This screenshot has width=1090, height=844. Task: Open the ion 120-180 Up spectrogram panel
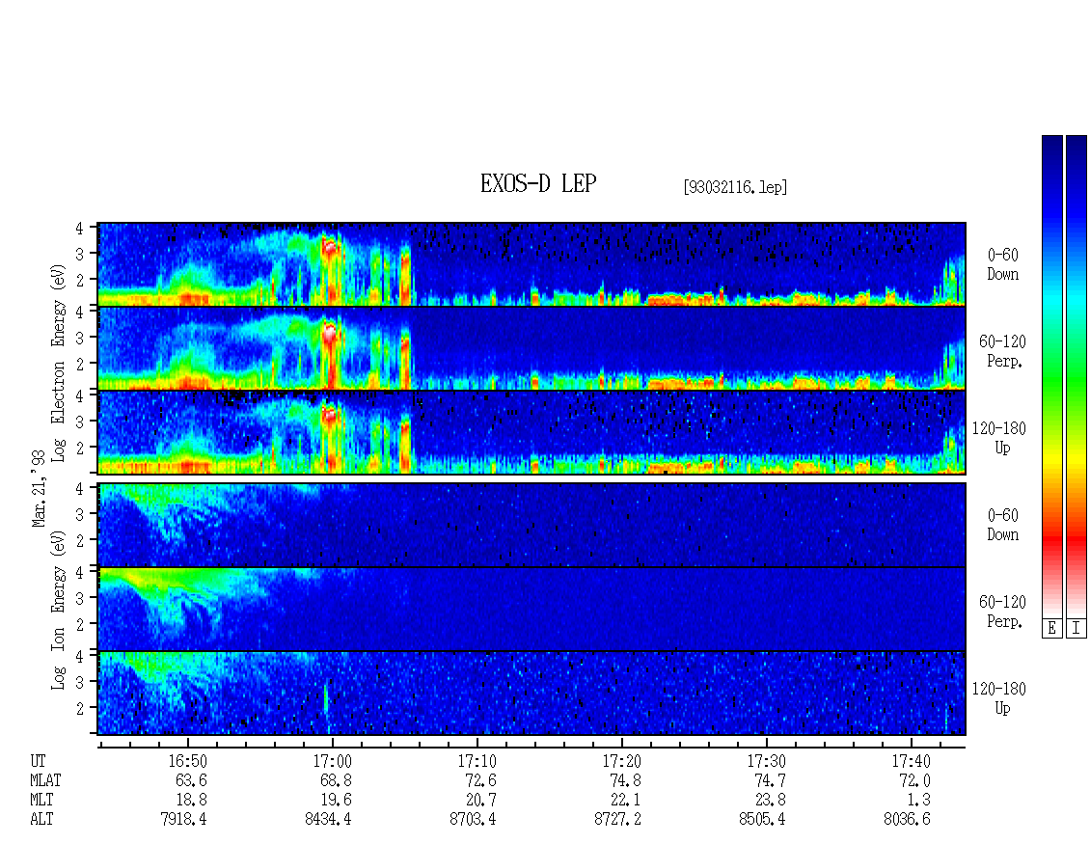click(531, 693)
